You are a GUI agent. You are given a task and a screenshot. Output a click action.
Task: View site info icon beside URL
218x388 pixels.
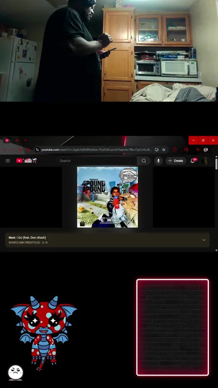37,150
